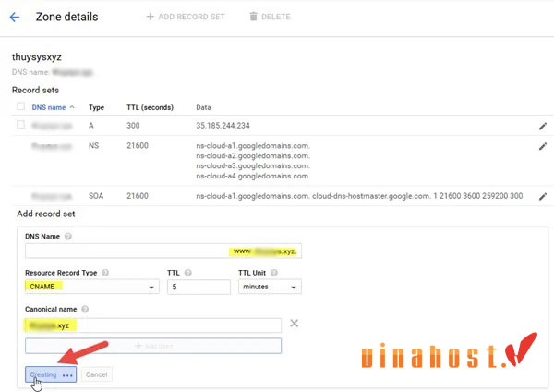This screenshot has width=554, height=392.
Task: Cancel the add record set form
Action: 97,374
